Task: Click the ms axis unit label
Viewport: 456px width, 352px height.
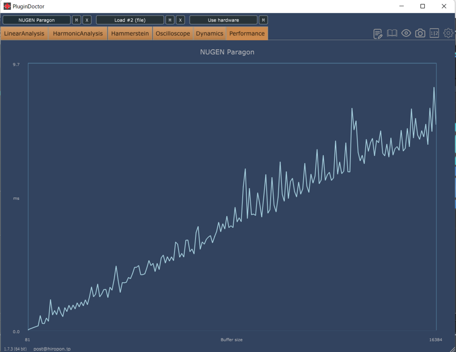Action: (16, 198)
